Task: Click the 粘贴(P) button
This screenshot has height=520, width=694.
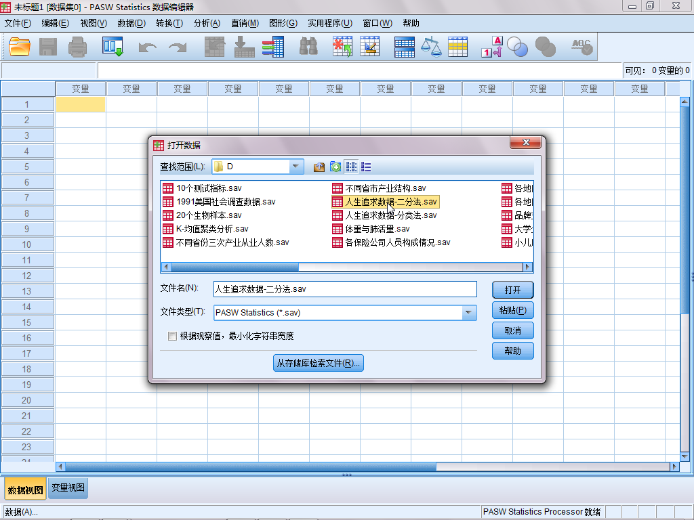Action: coord(512,310)
